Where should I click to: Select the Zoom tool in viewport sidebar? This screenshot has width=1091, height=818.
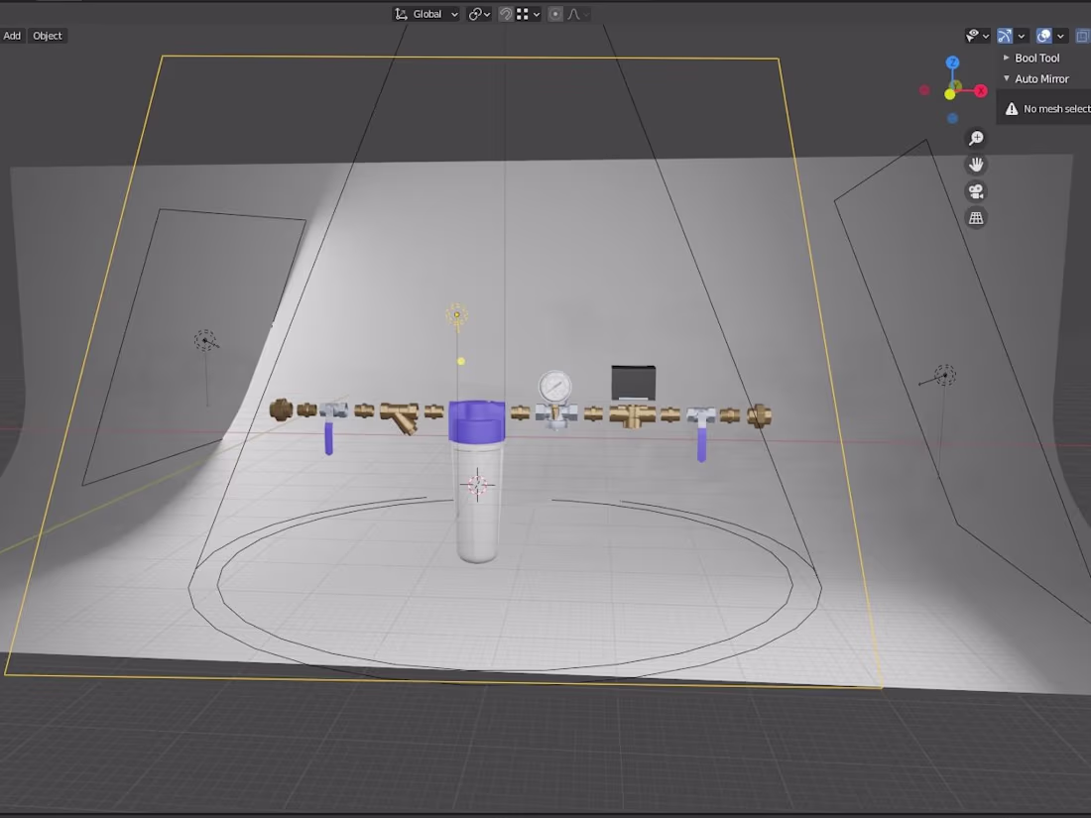[976, 138]
